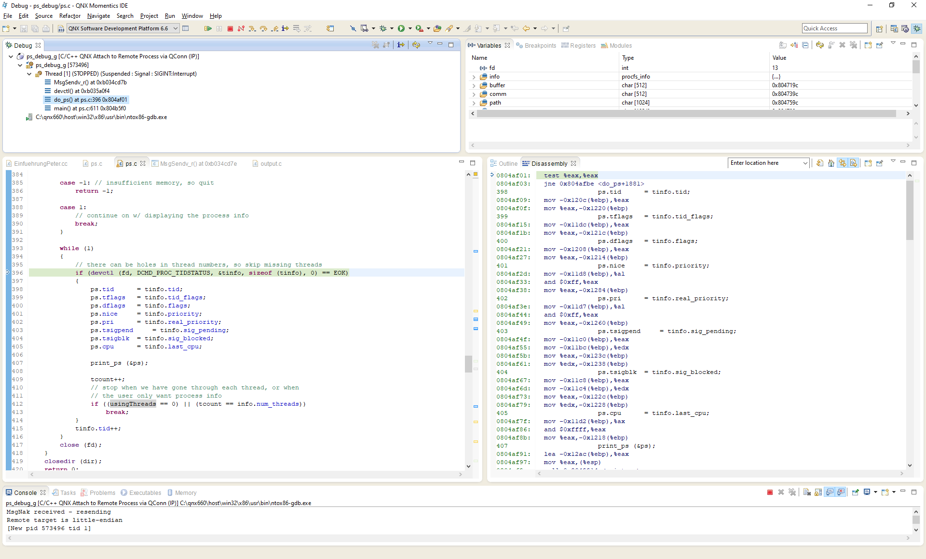Toggle Link with Active Debug Context
This screenshot has height=559, width=926.
(842, 163)
